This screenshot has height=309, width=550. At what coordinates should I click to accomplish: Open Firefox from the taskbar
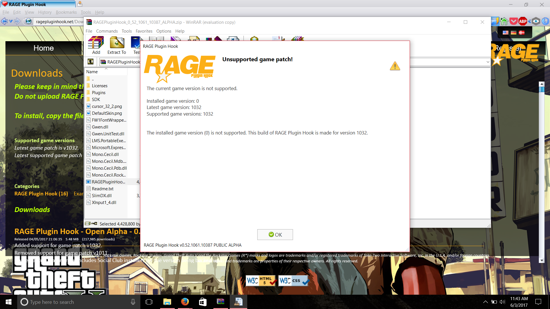coord(185,302)
